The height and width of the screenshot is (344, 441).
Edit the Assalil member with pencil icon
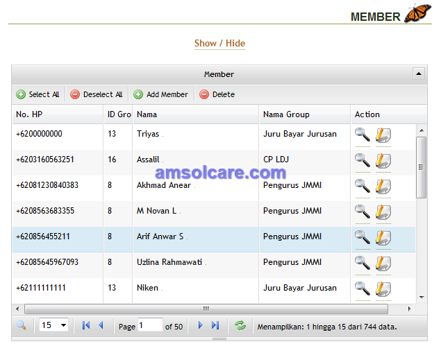coord(383,161)
